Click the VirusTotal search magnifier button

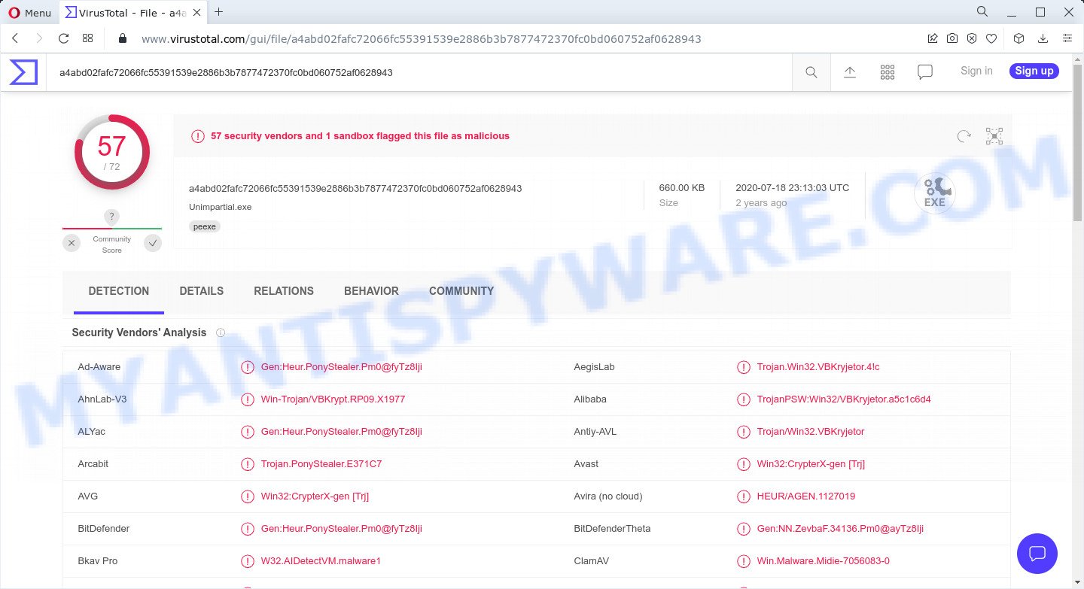point(811,72)
